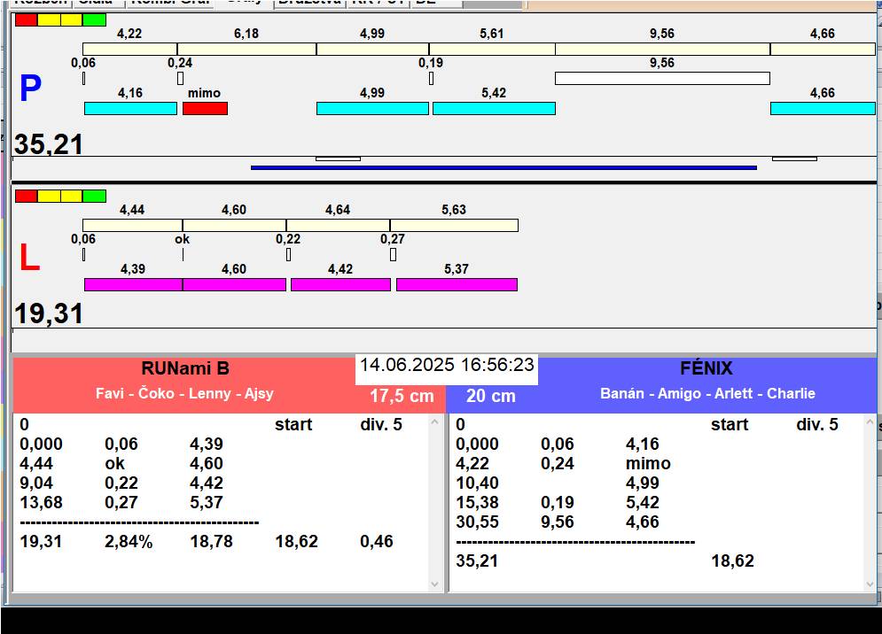
Task: Select the cyan 4,16 run bar
Action: coord(130,108)
